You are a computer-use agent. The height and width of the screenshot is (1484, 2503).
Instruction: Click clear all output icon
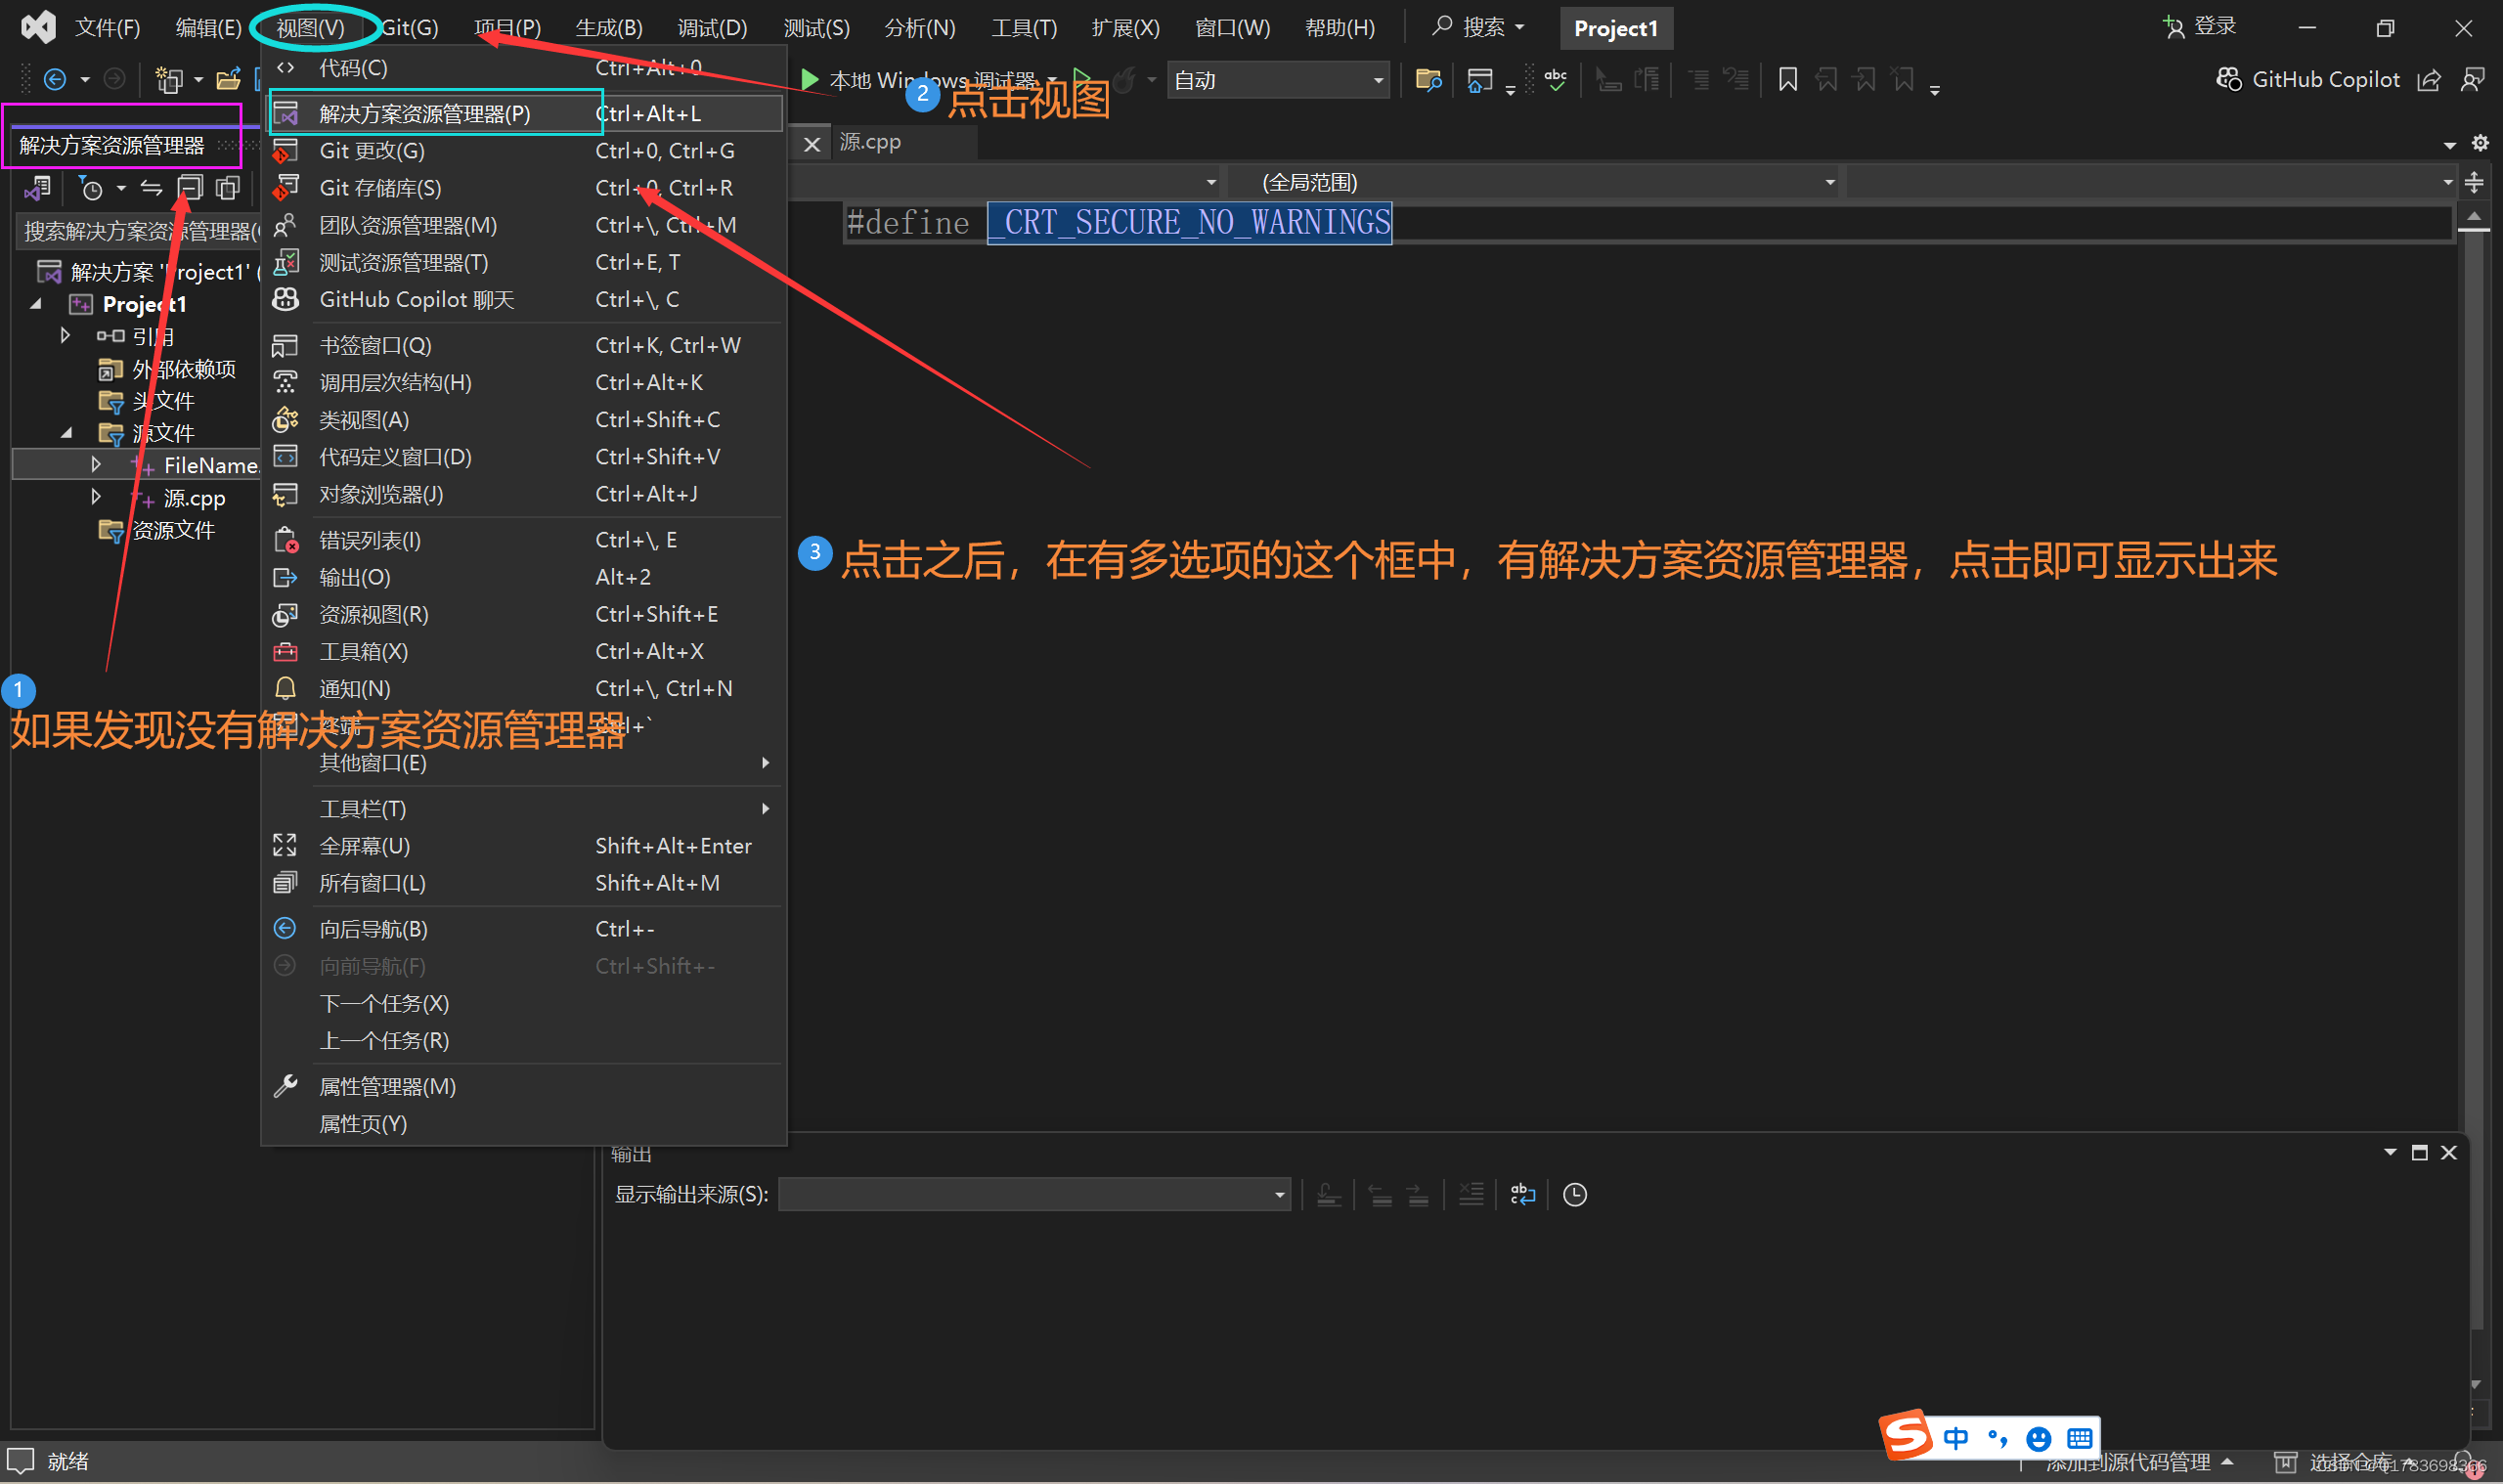click(1471, 1194)
